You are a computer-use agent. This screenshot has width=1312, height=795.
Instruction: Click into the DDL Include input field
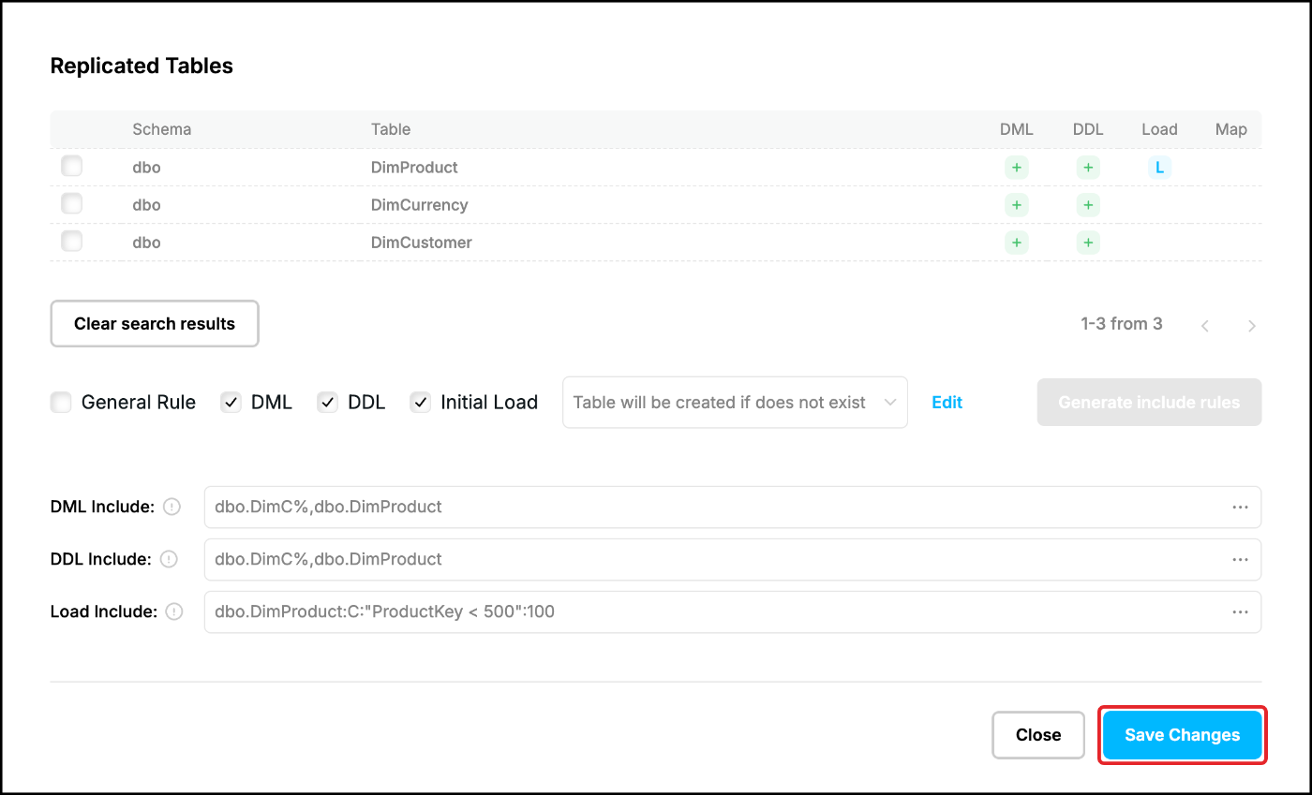(x=733, y=559)
